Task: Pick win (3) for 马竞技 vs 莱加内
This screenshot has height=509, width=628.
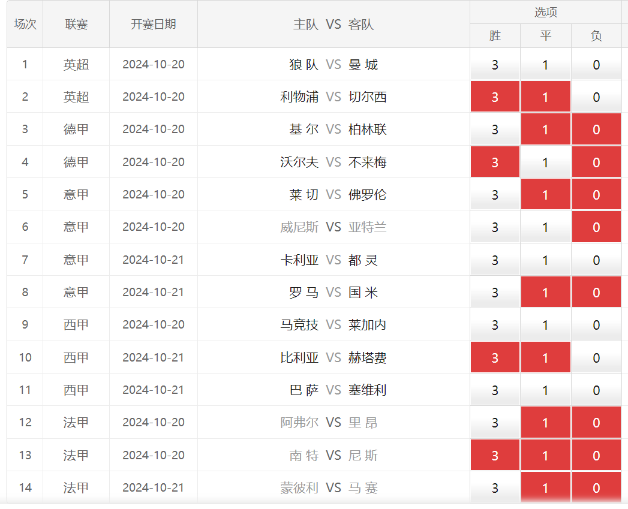Action: (495, 324)
